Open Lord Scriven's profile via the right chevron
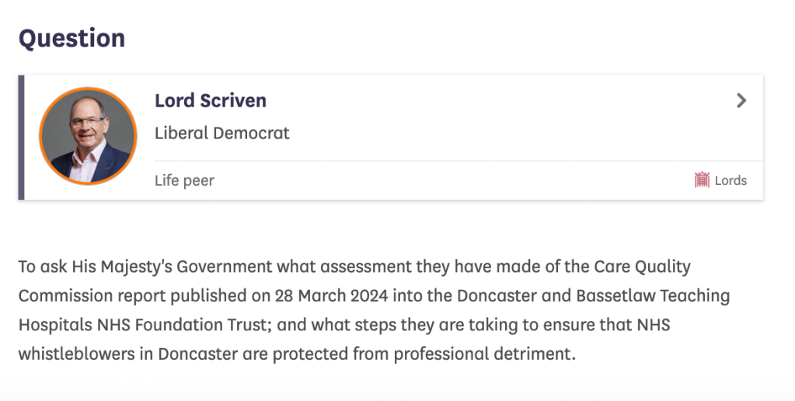The image size is (795, 401). tap(741, 100)
